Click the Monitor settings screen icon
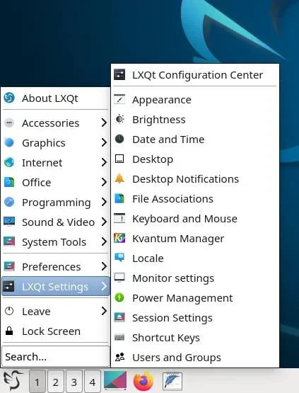299x393 pixels. (x=119, y=278)
